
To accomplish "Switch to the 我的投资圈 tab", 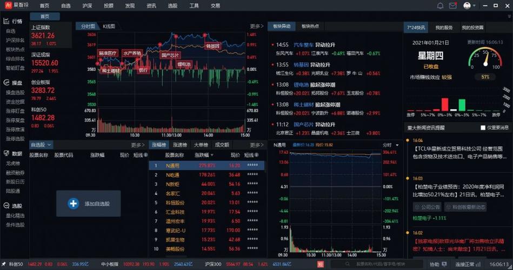I will (472, 28).
